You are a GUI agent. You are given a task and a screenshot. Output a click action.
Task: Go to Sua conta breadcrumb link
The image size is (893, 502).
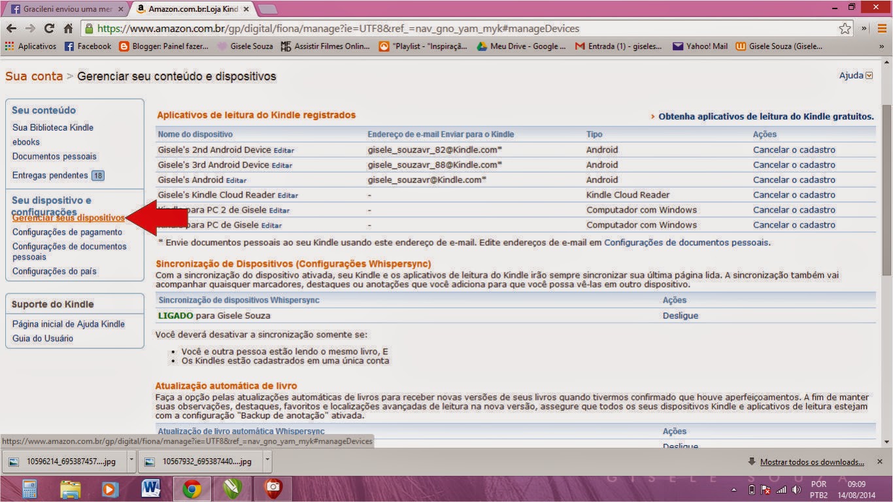(x=34, y=76)
